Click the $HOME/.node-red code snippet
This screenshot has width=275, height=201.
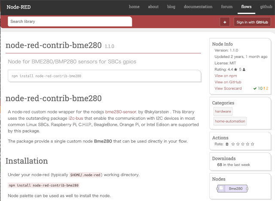pos(85,175)
